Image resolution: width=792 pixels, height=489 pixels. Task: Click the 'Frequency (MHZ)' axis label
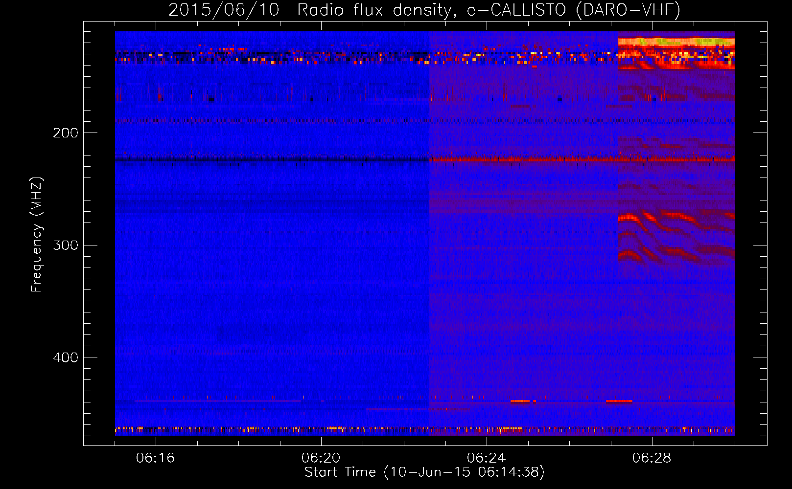(37, 234)
